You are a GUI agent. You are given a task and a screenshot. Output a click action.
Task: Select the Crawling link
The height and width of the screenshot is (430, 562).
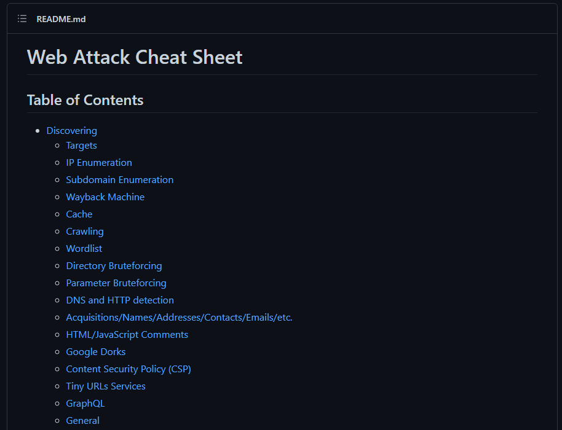(85, 232)
